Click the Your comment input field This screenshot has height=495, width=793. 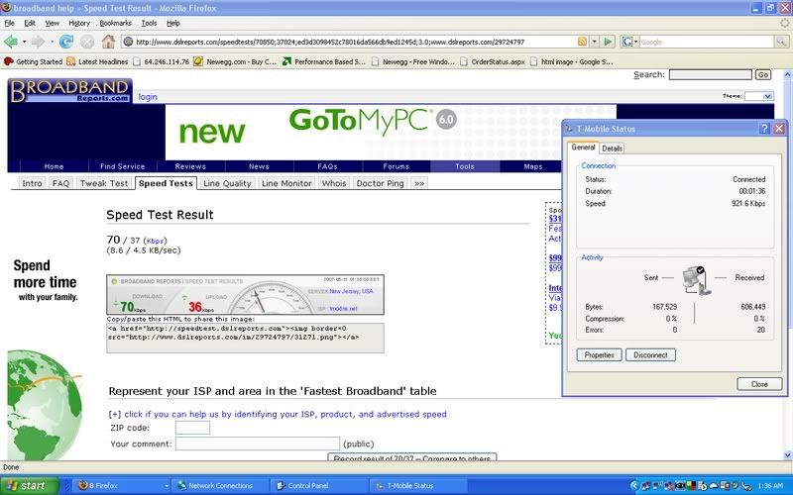[258, 444]
